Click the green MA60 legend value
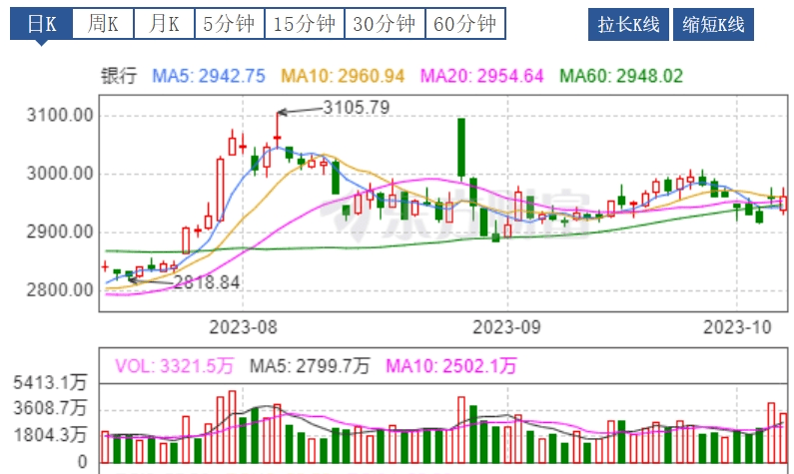 [x=621, y=76]
